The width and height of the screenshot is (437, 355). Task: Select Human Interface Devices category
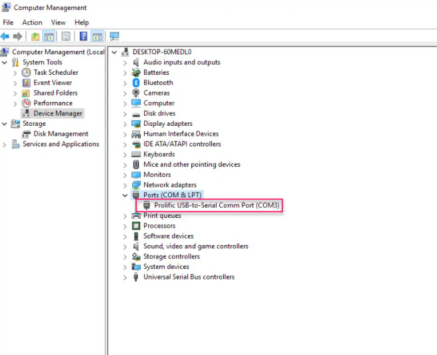point(181,134)
